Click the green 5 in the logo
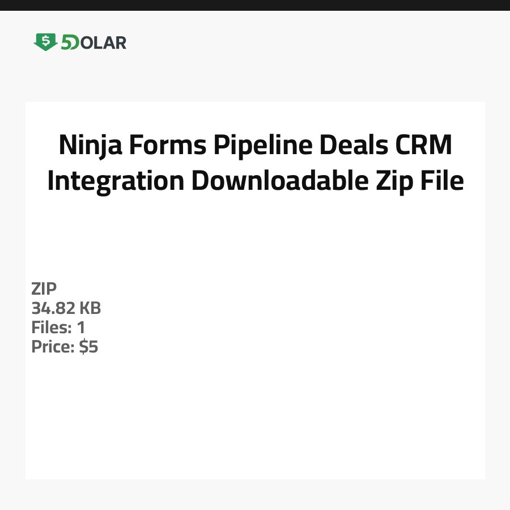The height and width of the screenshot is (510, 510). click(x=67, y=42)
